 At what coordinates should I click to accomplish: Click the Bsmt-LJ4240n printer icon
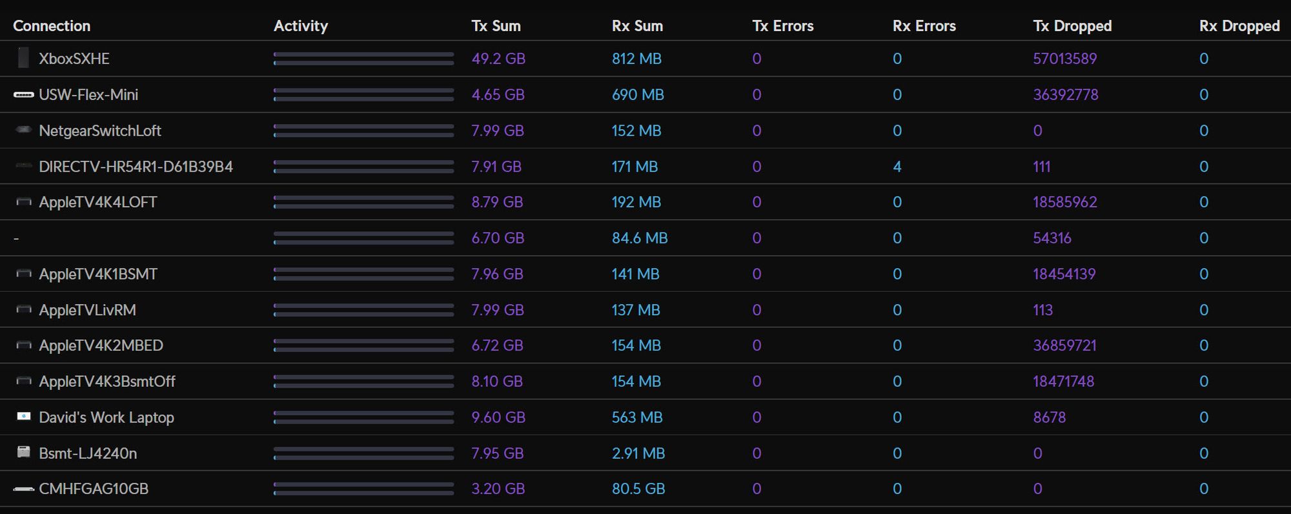click(x=23, y=452)
